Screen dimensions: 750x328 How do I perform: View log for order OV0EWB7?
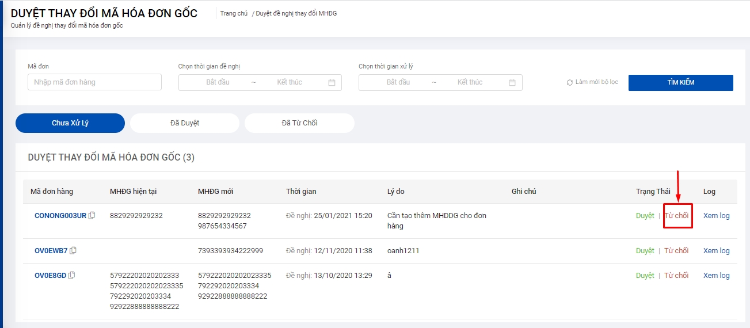716,251
